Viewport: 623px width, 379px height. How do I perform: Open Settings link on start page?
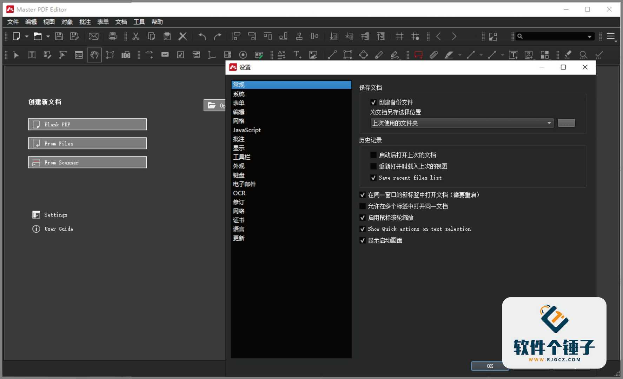50,215
